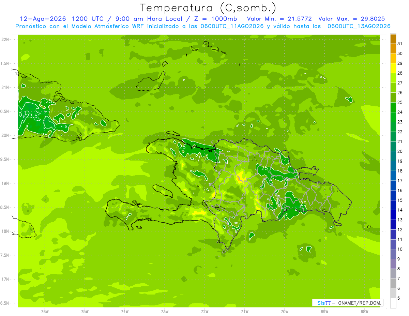Click the Temperatura (C,somb.) title
409x316 pixels.
[208, 8]
